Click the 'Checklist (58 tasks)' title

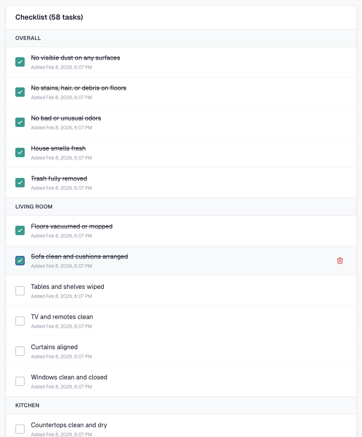point(49,17)
